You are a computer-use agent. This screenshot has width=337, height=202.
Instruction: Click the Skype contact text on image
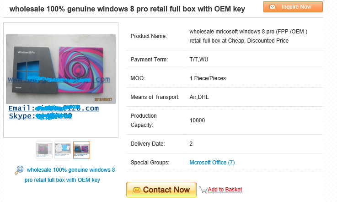pyautogui.click(x=40, y=116)
